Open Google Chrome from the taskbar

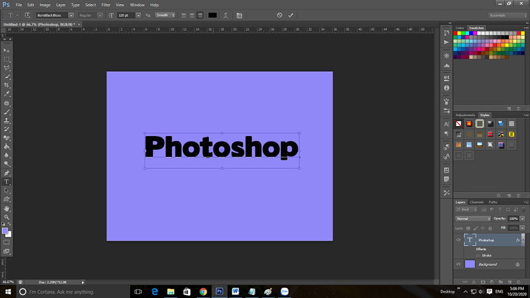203,292
